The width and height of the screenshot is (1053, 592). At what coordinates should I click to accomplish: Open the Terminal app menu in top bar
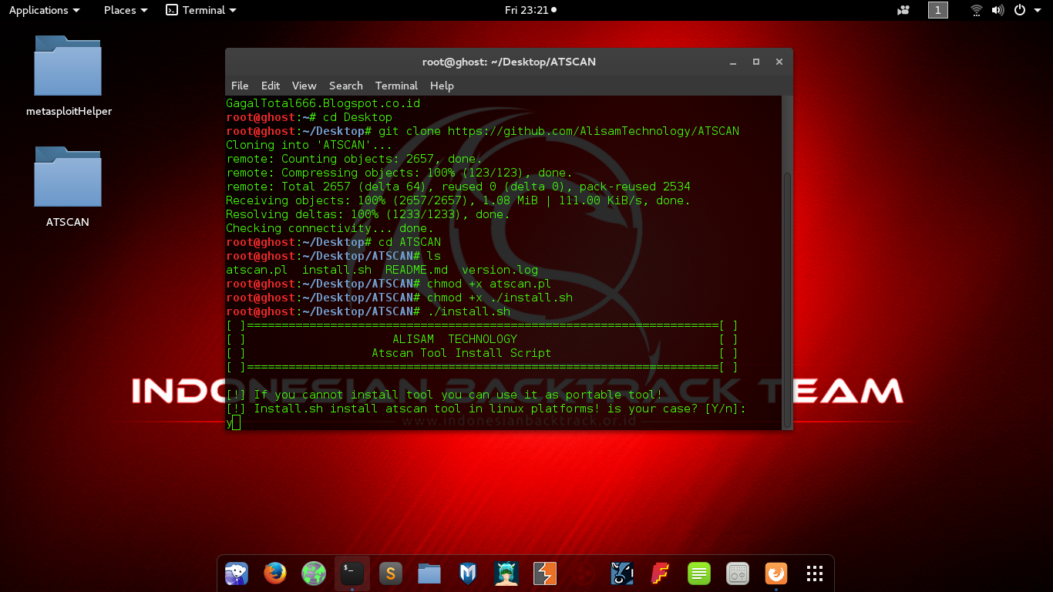201,10
